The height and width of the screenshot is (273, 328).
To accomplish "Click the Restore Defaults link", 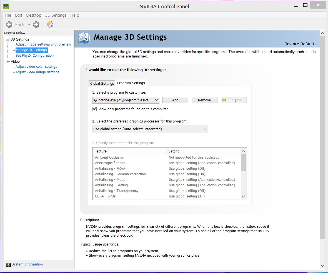I will coord(300,44).
